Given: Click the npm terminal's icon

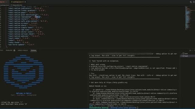Looking at the screenshot, I should pos(183,54).
